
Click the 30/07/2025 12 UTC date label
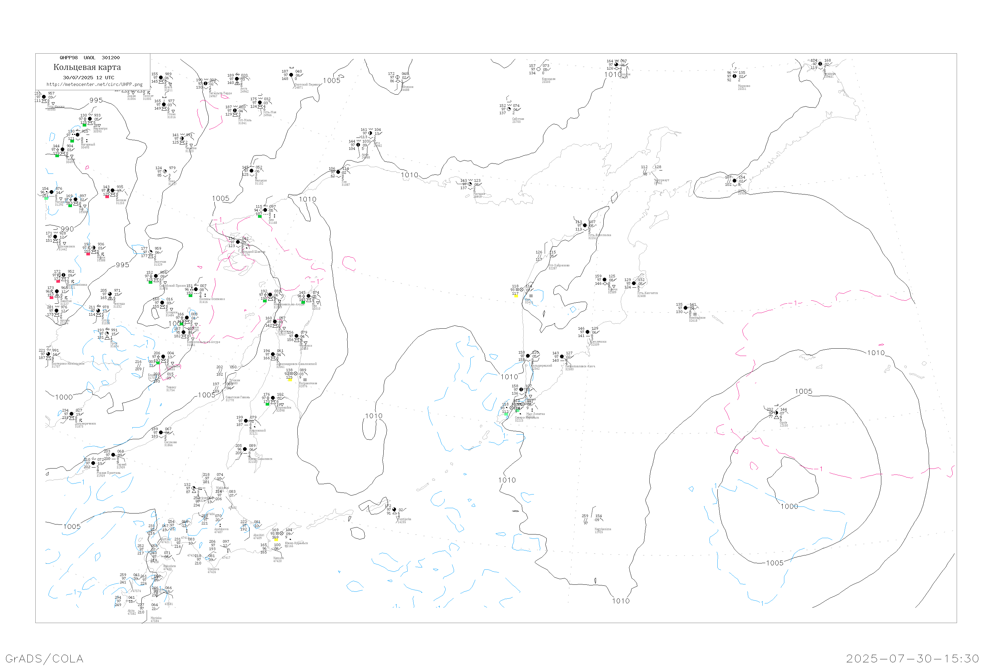[x=88, y=78]
